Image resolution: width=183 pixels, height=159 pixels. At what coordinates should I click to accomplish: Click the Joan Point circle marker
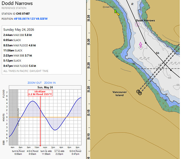point(104,7)
